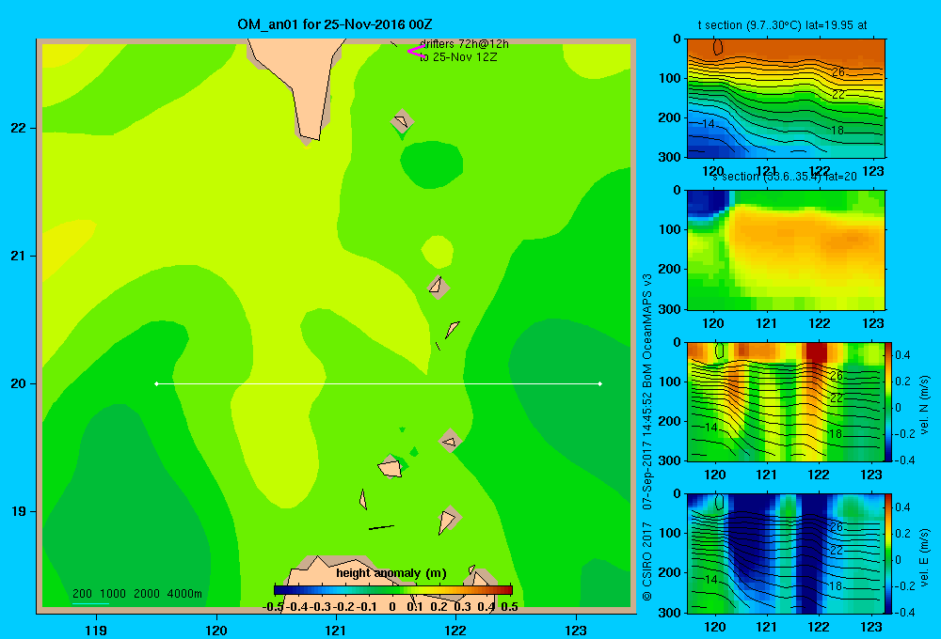
Task: Click the vel. N color bar
Action: (x=889, y=401)
